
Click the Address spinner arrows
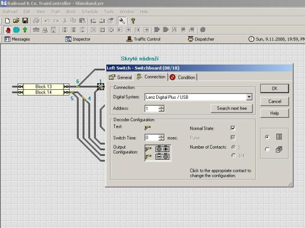pyautogui.click(x=161, y=108)
